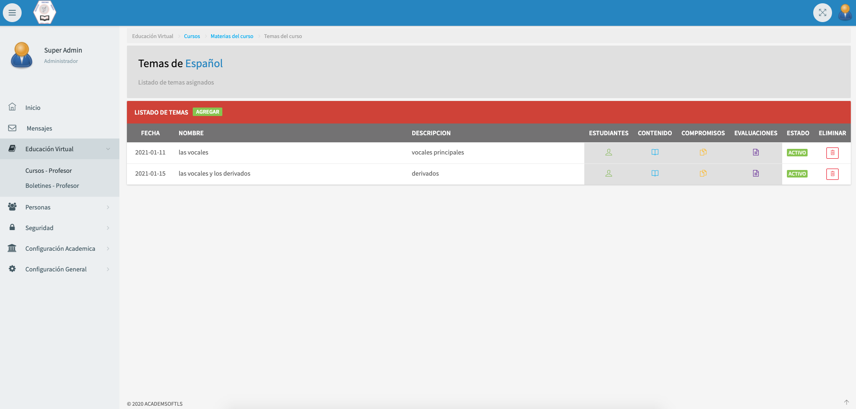Open evaluaciones icon for 'derivados' row
The width and height of the screenshot is (856, 409).
755,174
